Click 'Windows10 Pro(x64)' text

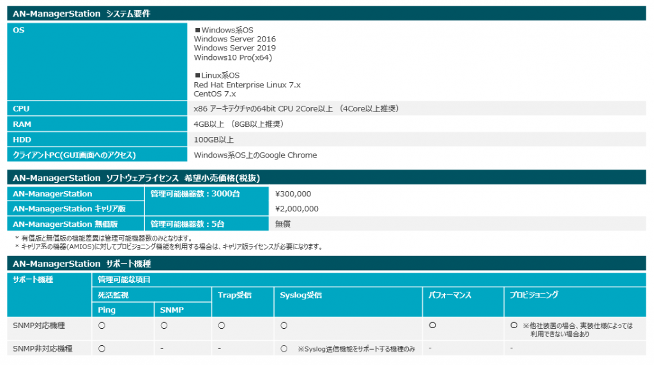[x=232, y=57]
